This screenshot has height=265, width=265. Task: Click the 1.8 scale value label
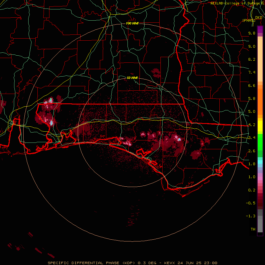tap(252, 164)
